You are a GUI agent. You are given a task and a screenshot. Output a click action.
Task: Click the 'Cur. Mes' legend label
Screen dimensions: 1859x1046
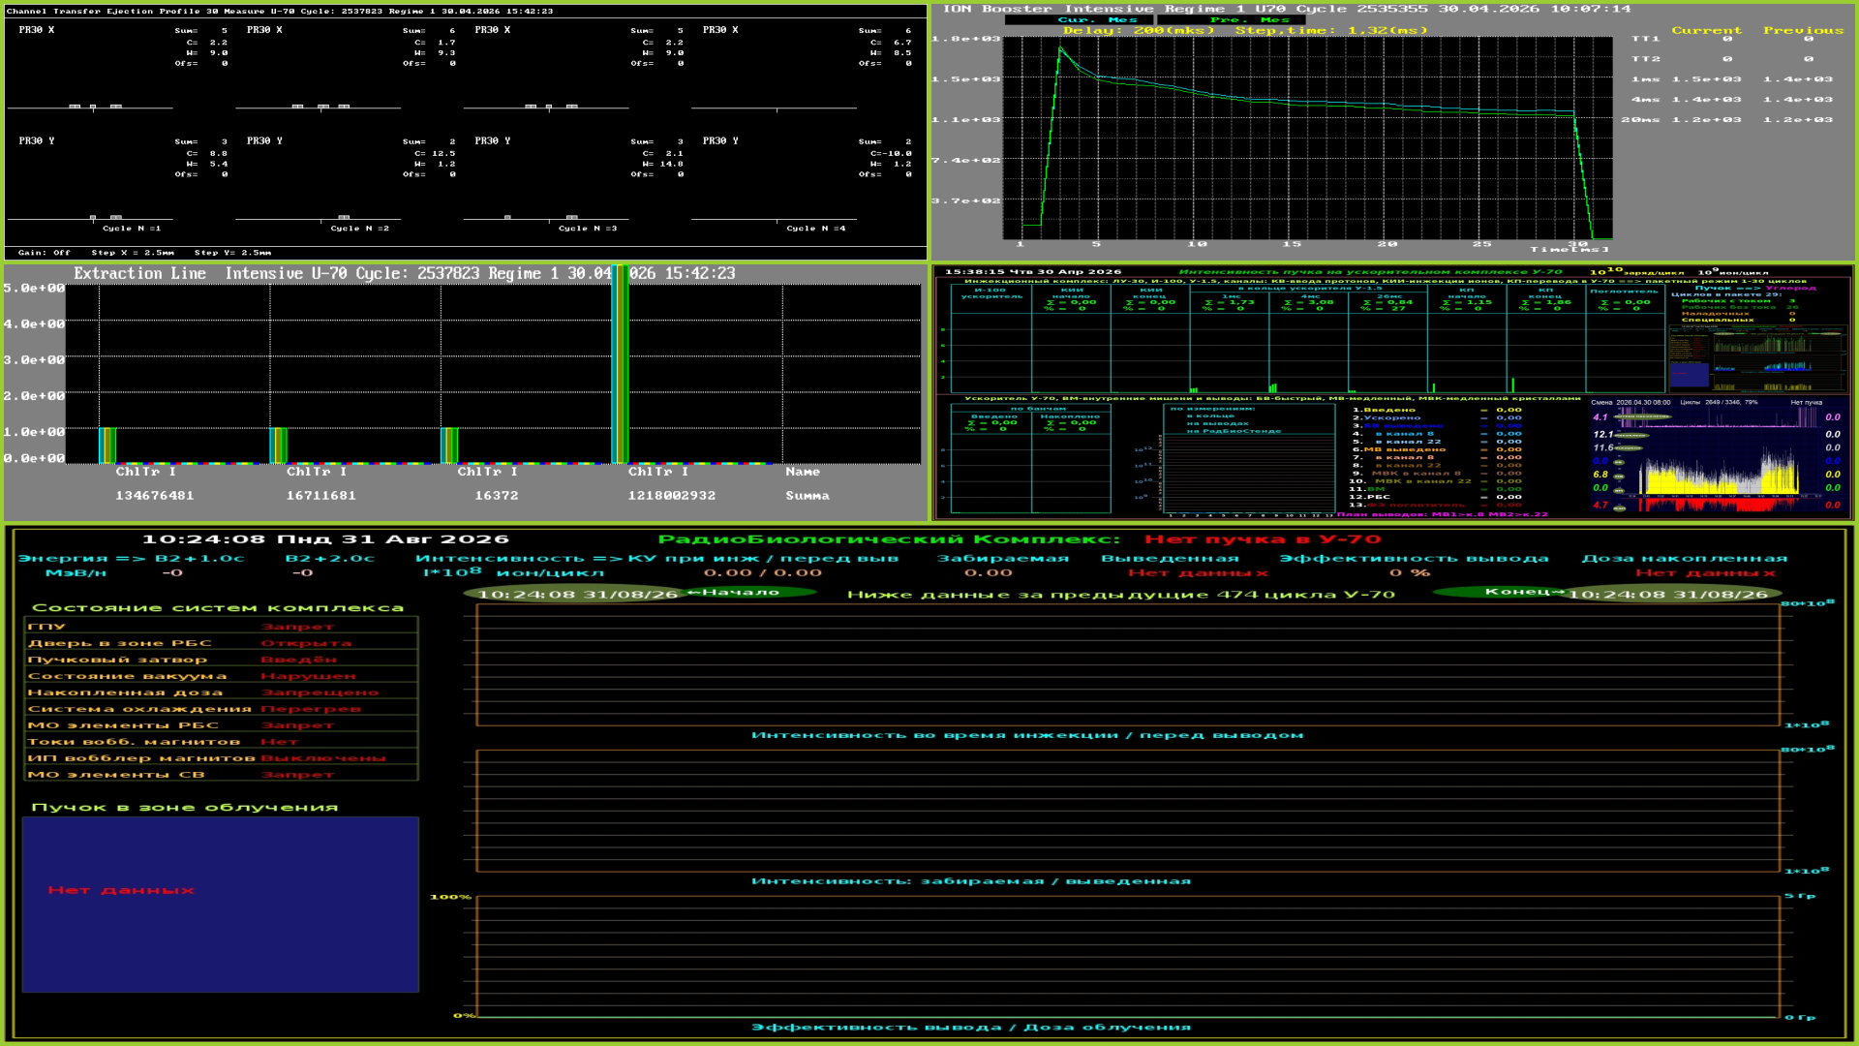[1097, 20]
